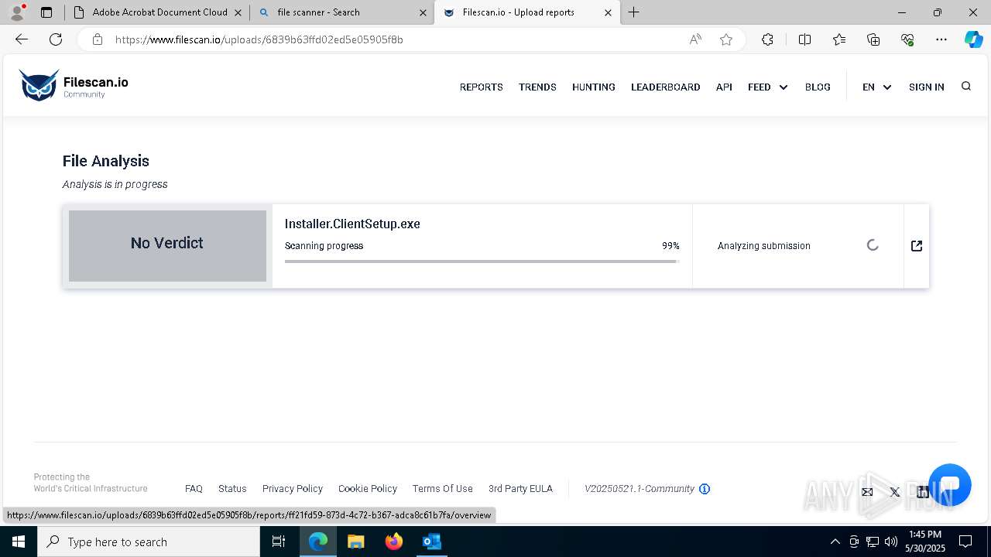Refresh the page
991x557 pixels.
click(x=56, y=39)
